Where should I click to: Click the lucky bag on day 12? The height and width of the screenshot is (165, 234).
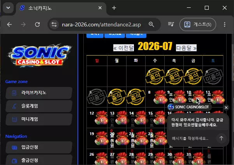101,118
